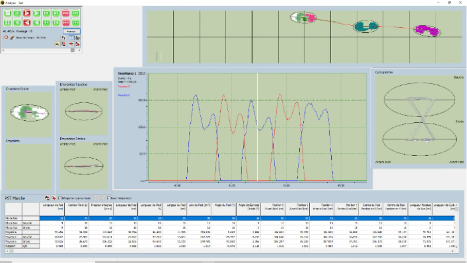Click the white time cursor line in pressure graph
This screenshot has width=467, height=263.
[x=257, y=127]
